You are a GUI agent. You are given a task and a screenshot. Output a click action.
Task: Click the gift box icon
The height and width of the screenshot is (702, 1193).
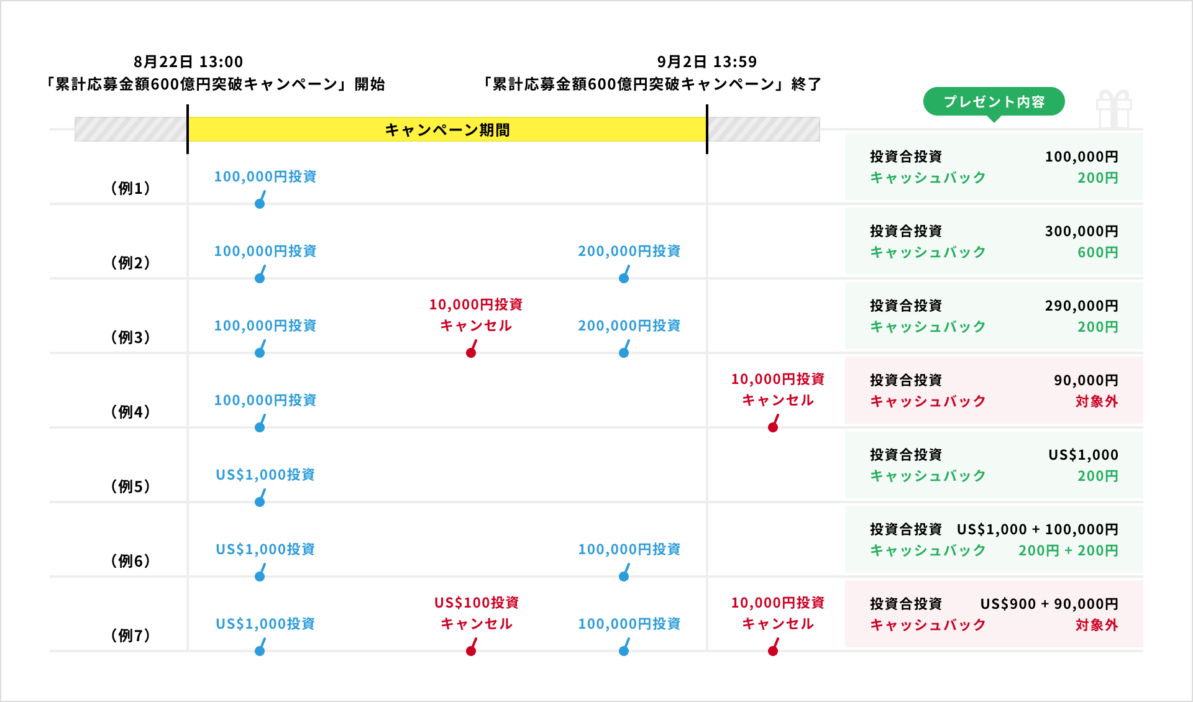click(1113, 109)
